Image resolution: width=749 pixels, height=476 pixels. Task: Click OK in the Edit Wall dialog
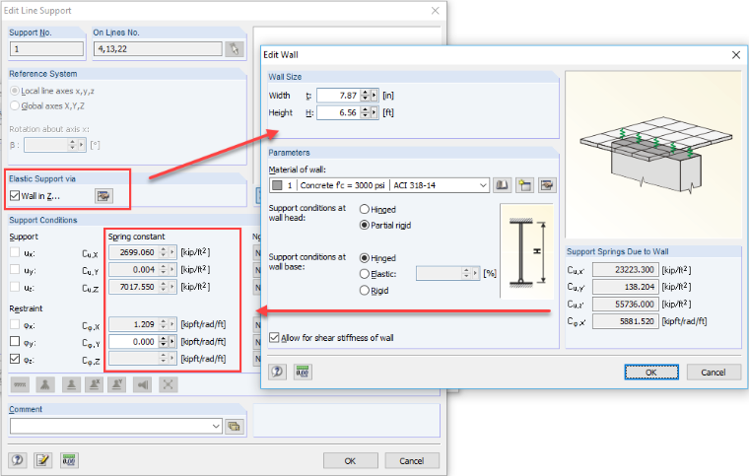pyautogui.click(x=651, y=372)
